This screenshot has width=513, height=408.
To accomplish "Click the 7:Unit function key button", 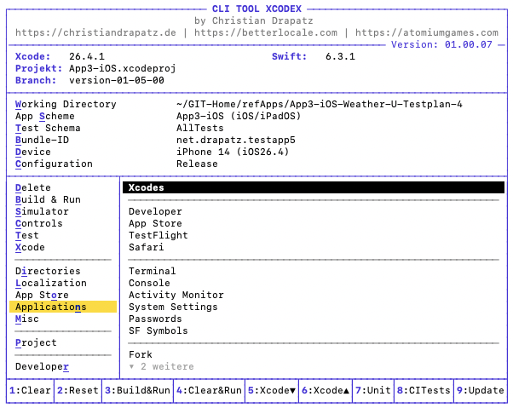I will [373, 390].
